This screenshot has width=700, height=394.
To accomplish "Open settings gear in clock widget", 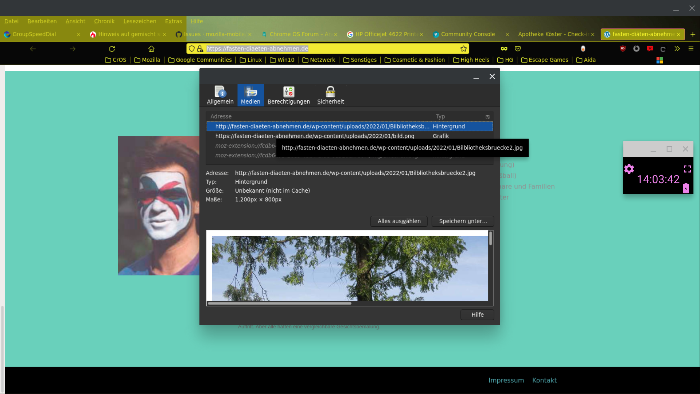I will 629,169.
